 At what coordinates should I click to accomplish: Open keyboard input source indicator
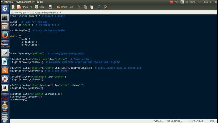pyautogui.click(x=182, y=2)
